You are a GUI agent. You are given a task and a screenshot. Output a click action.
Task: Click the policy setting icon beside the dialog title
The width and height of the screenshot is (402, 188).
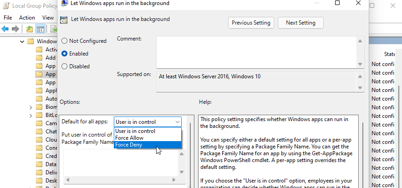pyautogui.click(x=64, y=20)
